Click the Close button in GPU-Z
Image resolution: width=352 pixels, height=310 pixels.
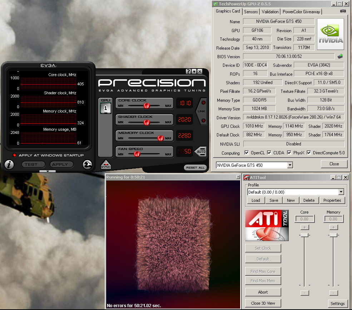tap(334, 164)
